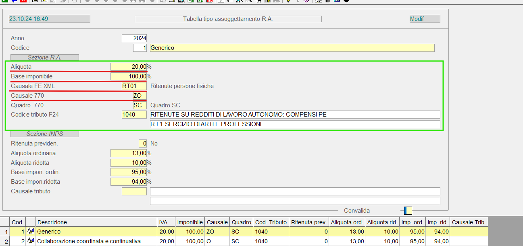This screenshot has width=523, height=246.
Task: Click the detail icon in the Collaborazione row
Action: pyautogui.click(x=31, y=241)
